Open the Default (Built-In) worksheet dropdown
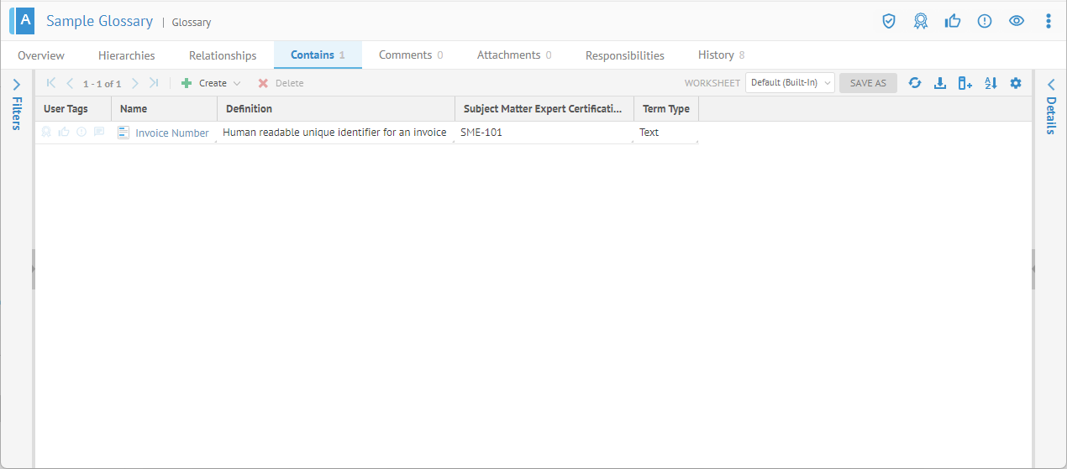 point(790,83)
